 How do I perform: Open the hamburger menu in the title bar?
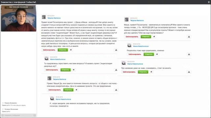point(209,2)
